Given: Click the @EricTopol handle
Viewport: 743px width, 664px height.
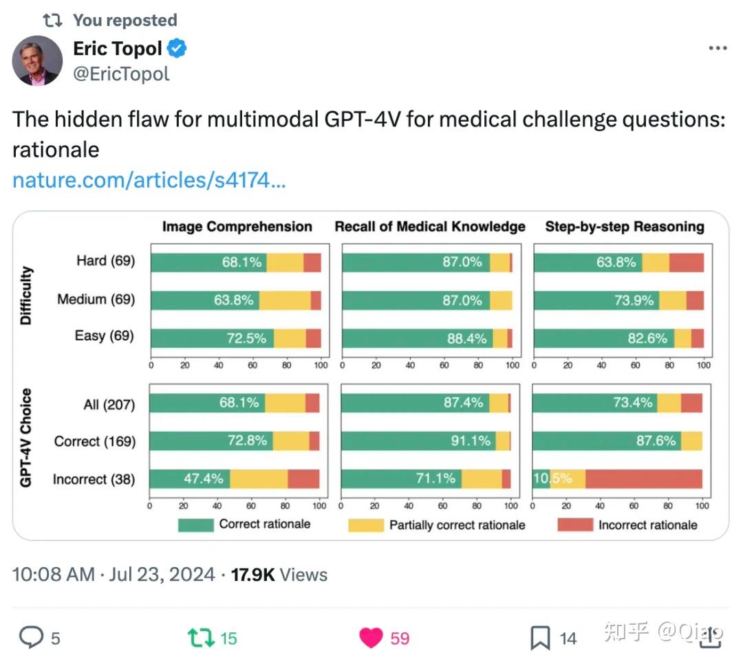Looking at the screenshot, I should [x=122, y=72].
